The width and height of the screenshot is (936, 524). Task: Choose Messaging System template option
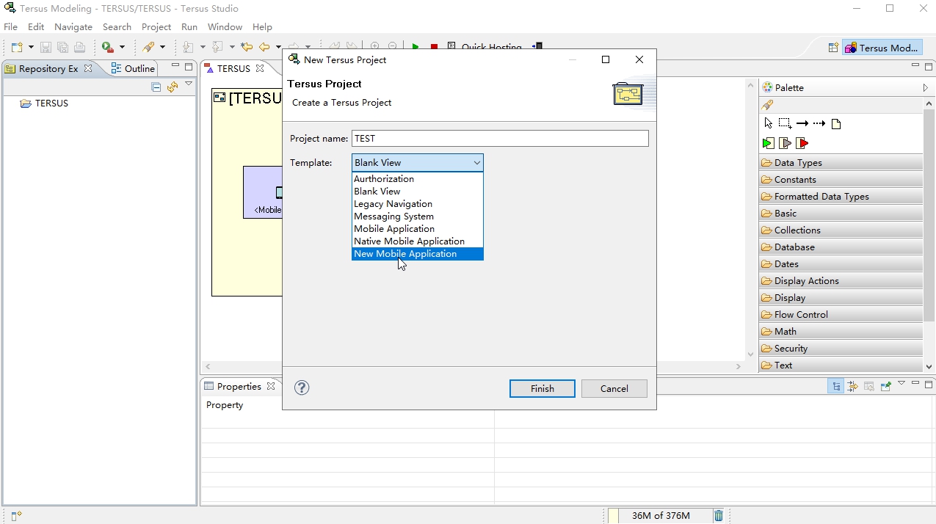(x=417, y=216)
